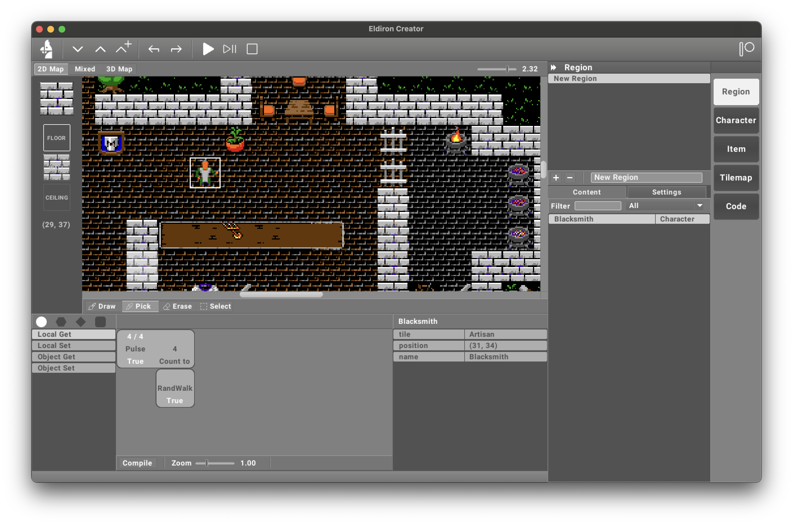793x524 pixels.
Task: Switch to 2D Map view
Action: (x=51, y=69)
